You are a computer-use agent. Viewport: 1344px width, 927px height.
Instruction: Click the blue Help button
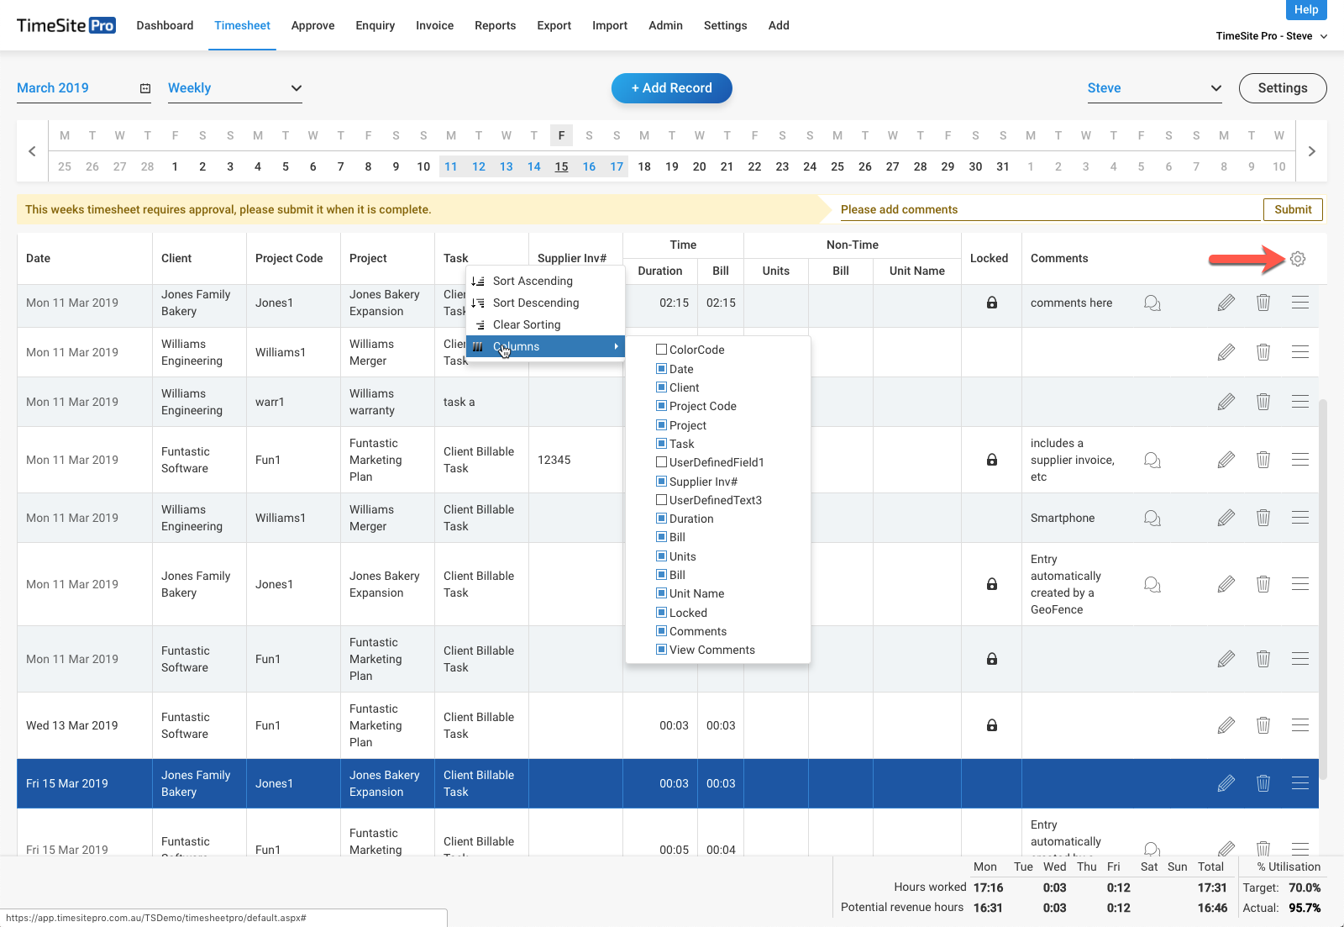coord(1306,9)
